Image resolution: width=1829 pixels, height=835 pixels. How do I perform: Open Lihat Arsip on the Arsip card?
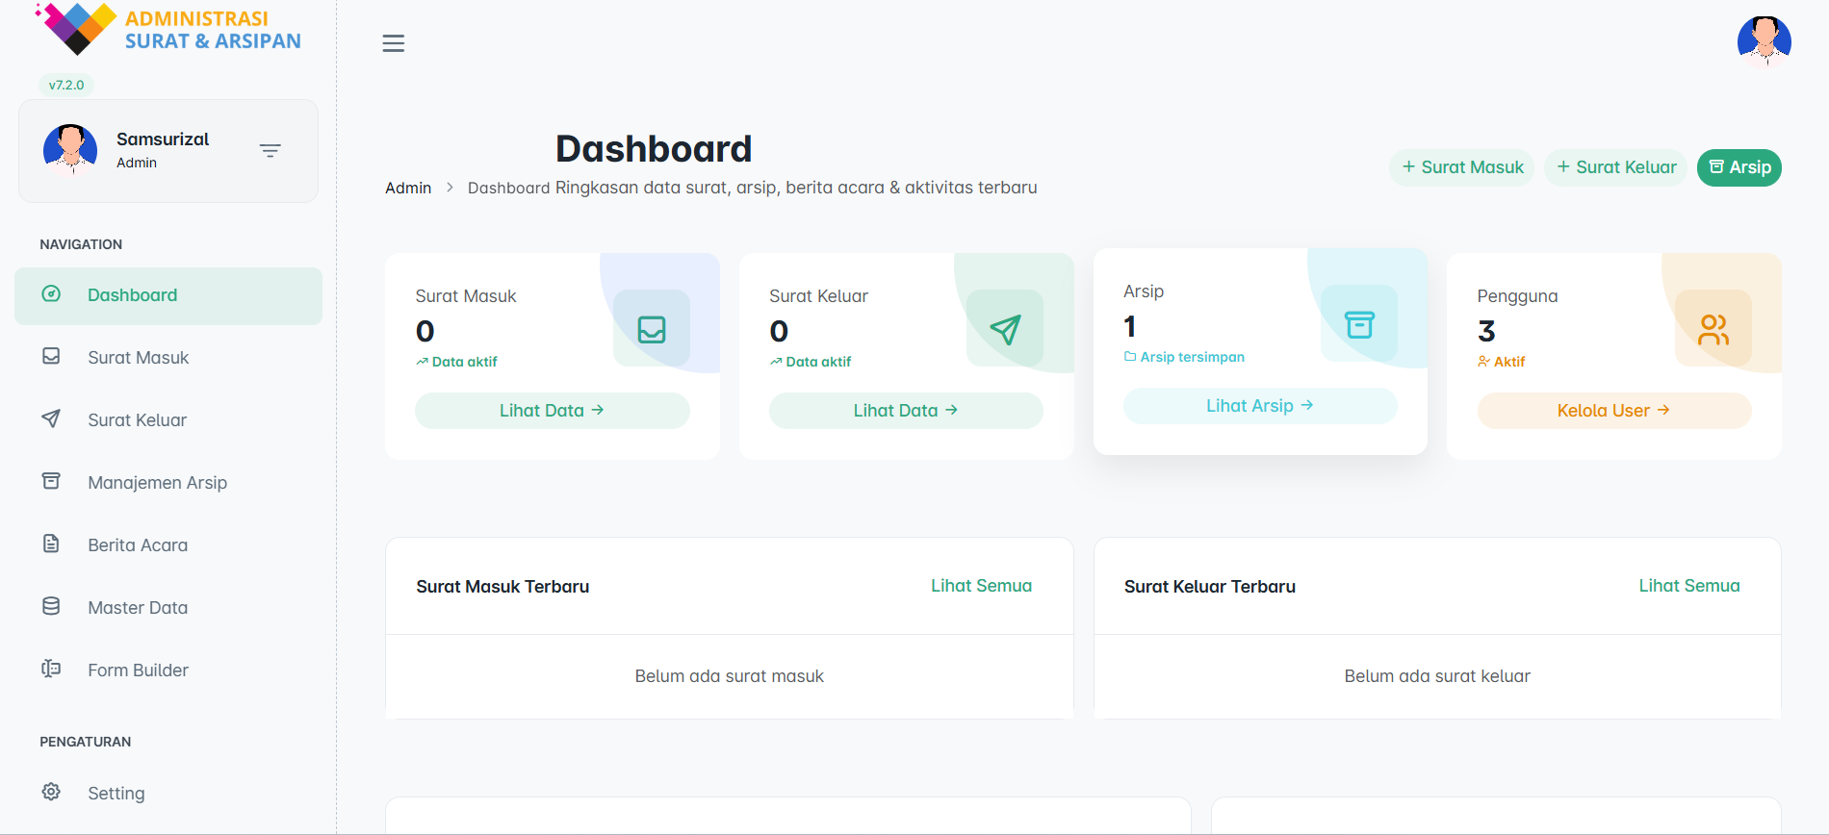(x=1259, y=406)
